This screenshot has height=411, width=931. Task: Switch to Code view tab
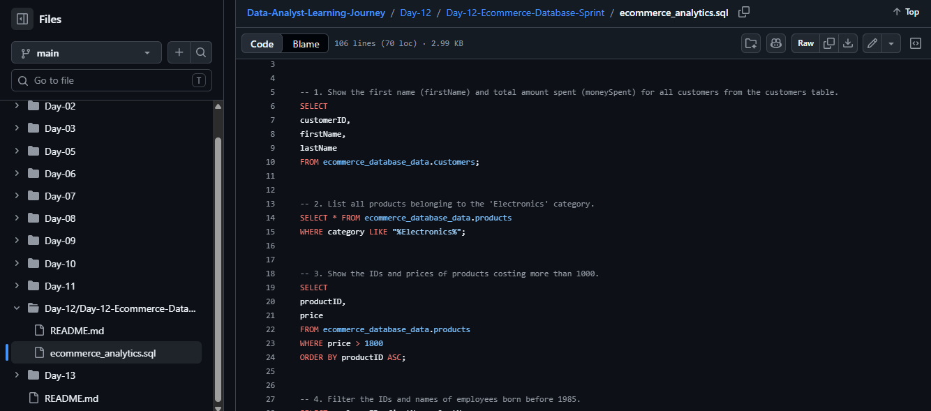pyautogui.click(x=262, y=43)
